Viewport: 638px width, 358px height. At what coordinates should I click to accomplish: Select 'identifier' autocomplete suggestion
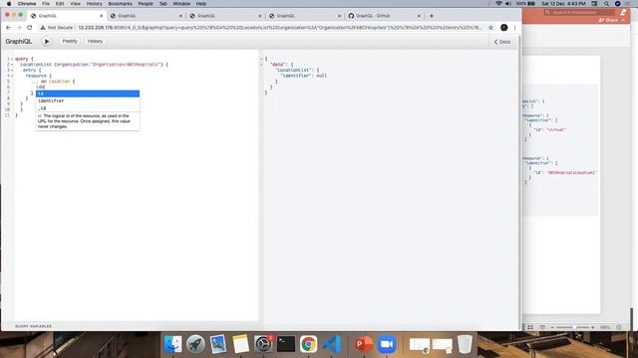click(x=88, y=100)
